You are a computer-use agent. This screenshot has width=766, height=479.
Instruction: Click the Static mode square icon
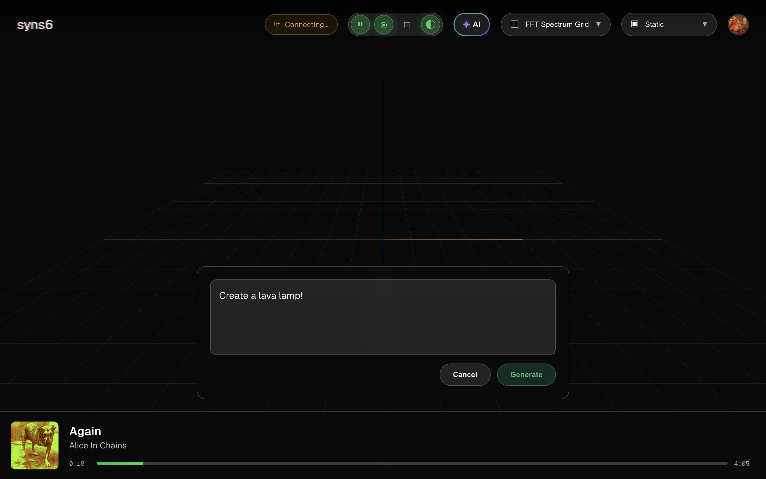[635, 24]
